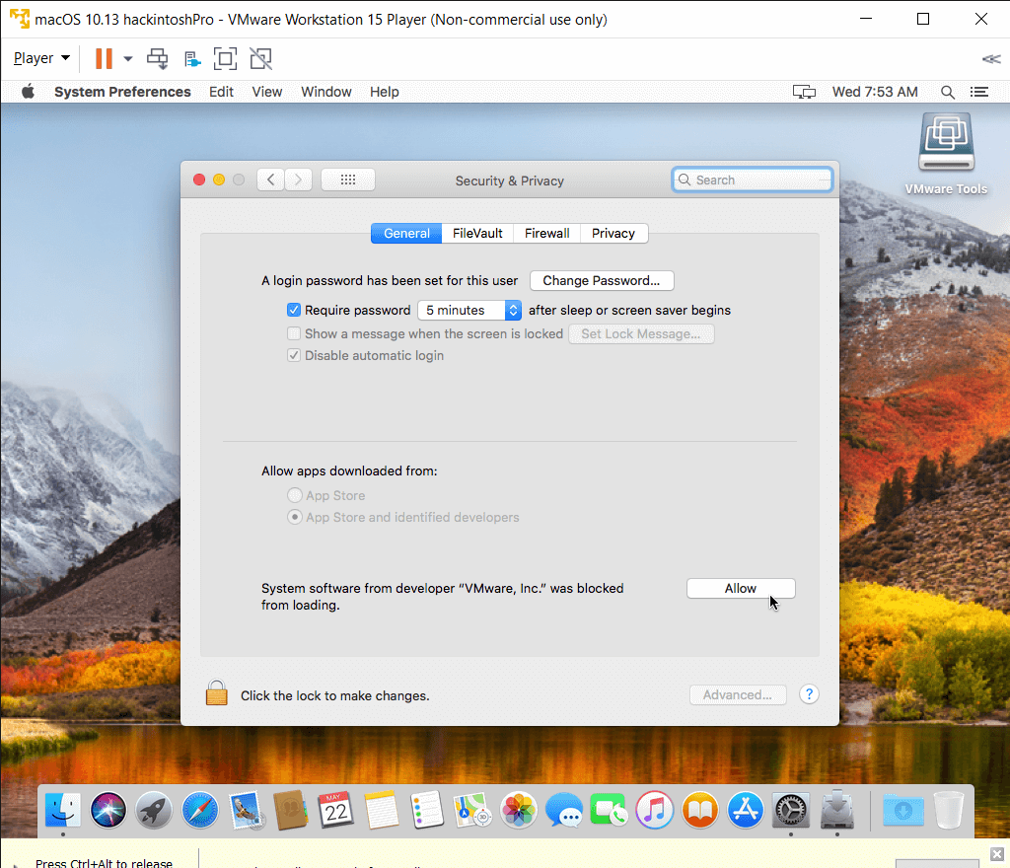Open the Trash in Dock
The width and height of the screenshot is (1010, 868).
(x=949, y=810)
